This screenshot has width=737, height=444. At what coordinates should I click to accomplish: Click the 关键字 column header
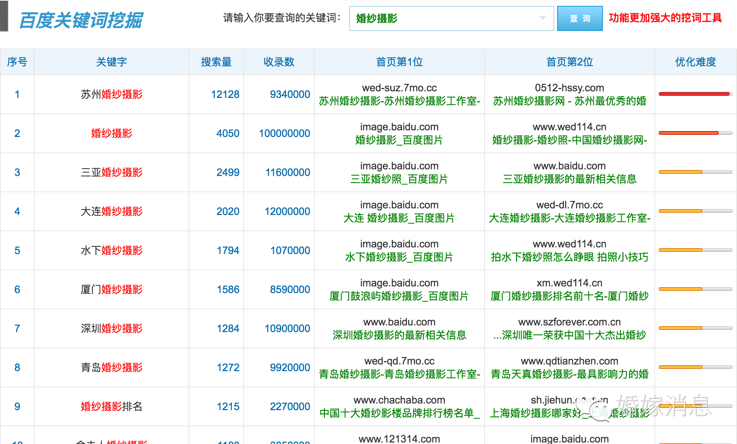tap(112, 62)
